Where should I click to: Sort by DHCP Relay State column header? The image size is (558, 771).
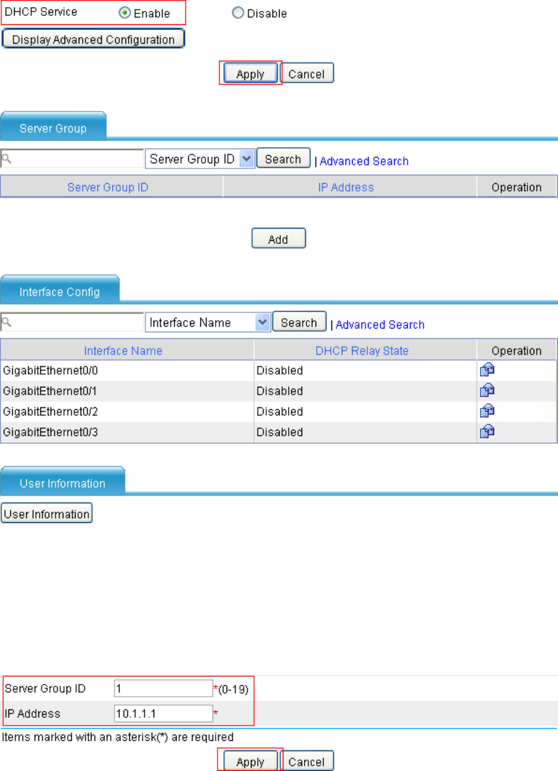362,350
